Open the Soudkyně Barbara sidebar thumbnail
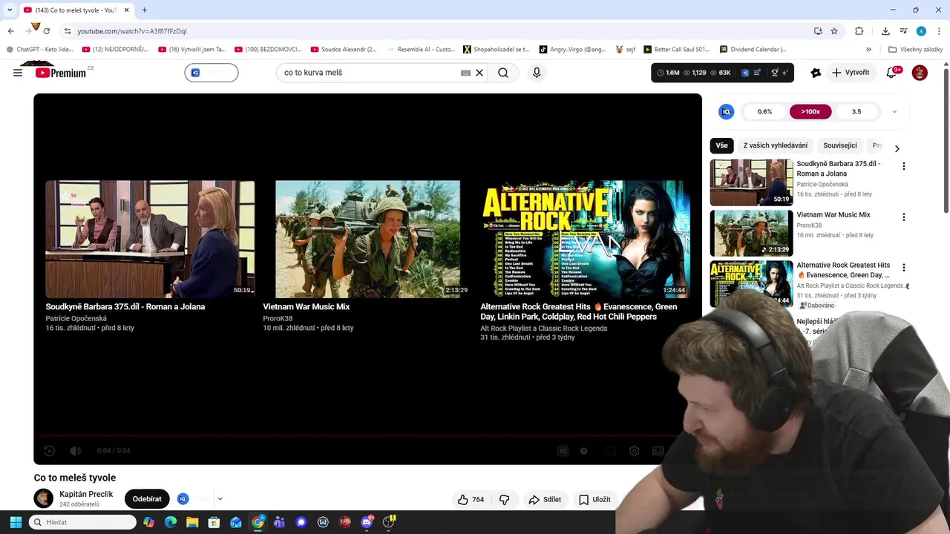This screenshot has width=950, height=534. 751,182
